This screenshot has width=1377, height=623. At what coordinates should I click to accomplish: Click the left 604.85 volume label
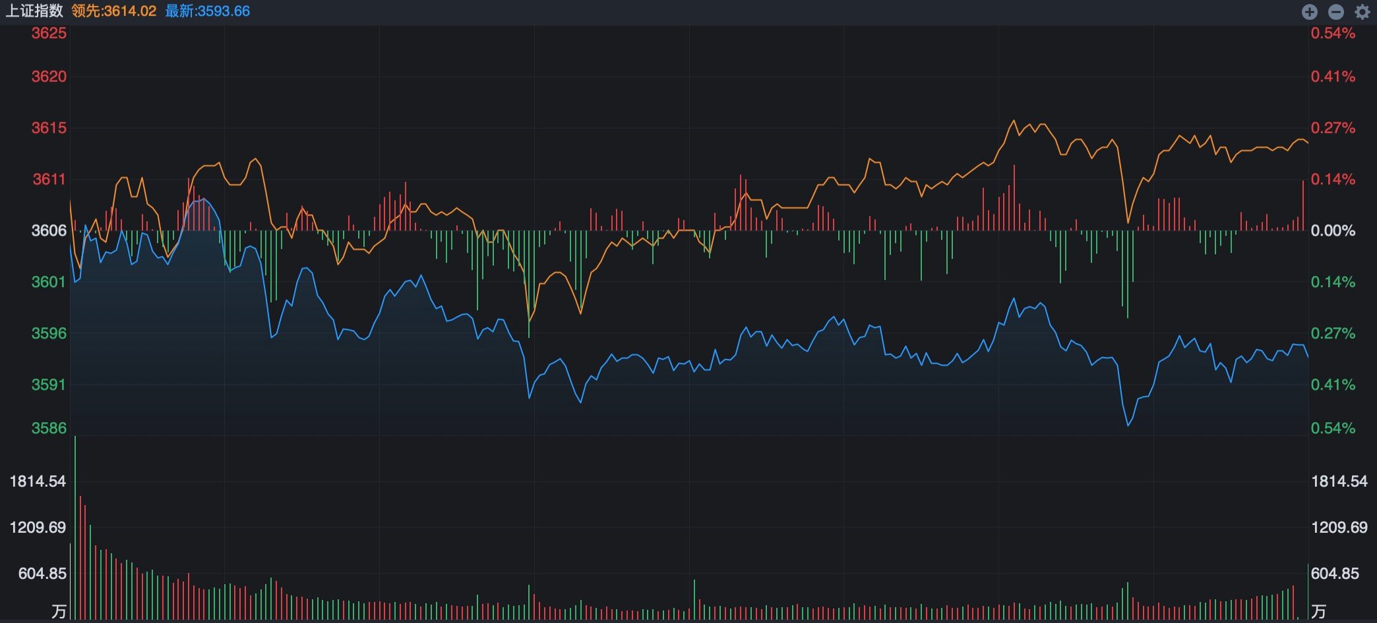(x=42, y=574)
